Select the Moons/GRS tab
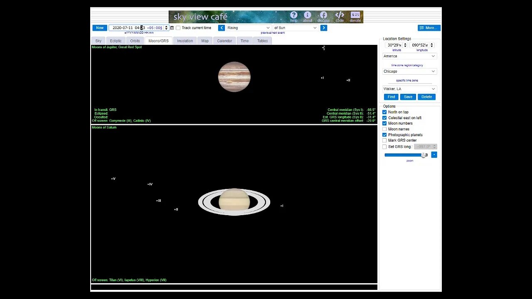The image size is (532, 299). click(158, 41)
